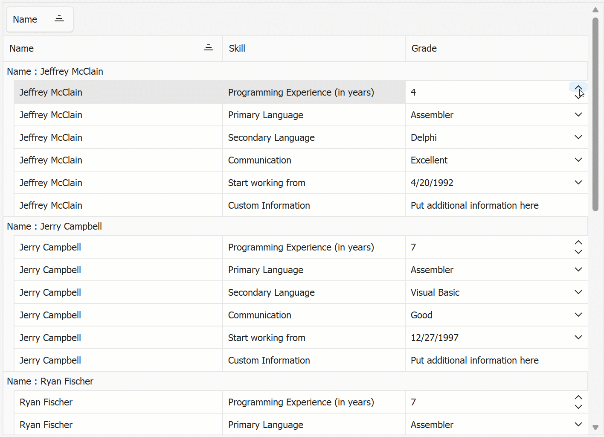Open Jeffrey McClain's Primary Language dropdown
The image size is (604, 437).
click(578, 115)
